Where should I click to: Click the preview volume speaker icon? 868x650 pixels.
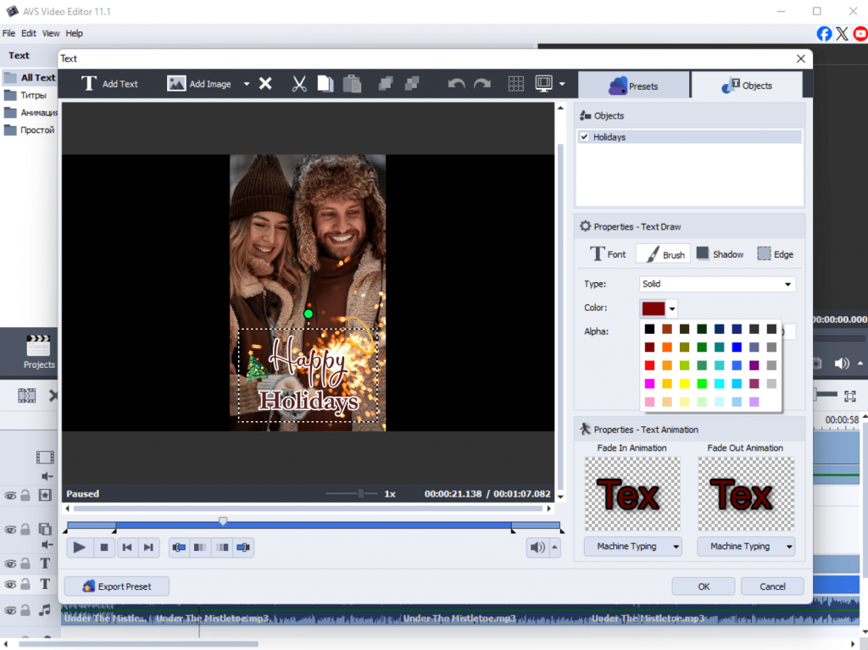537,547
